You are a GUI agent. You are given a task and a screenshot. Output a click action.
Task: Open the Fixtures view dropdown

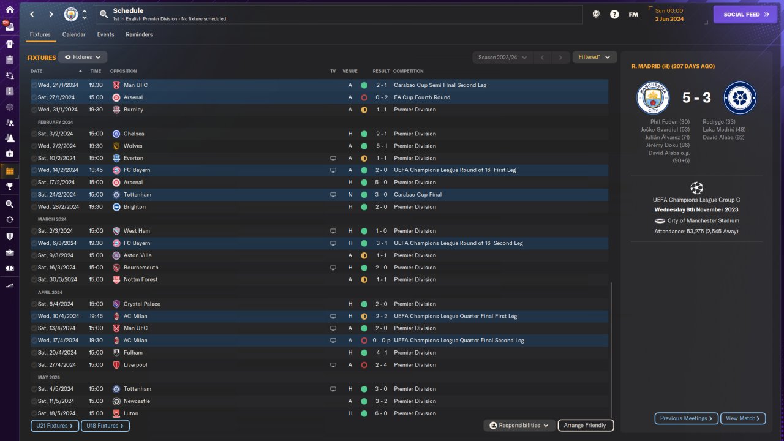(x=83, y=57)
